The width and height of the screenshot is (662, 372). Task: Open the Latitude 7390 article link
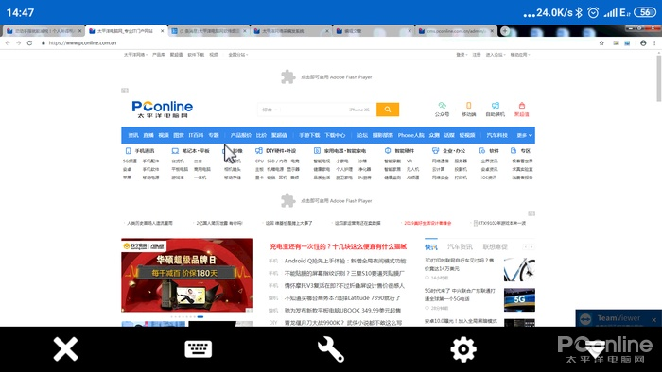pos(342,297)
